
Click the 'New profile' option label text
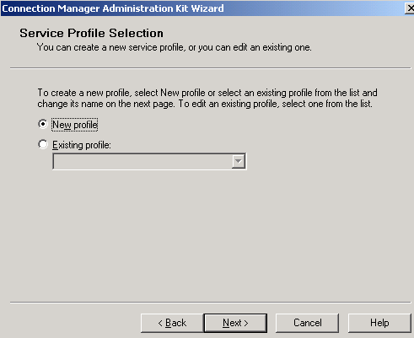[75, 125]
